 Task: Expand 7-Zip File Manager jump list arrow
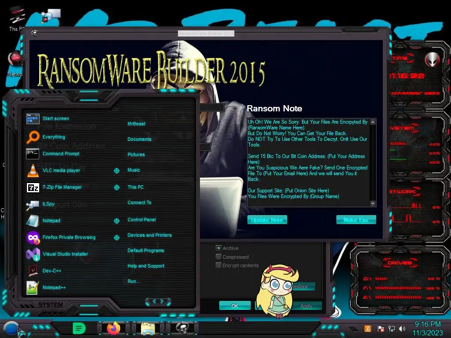[116, 187]
